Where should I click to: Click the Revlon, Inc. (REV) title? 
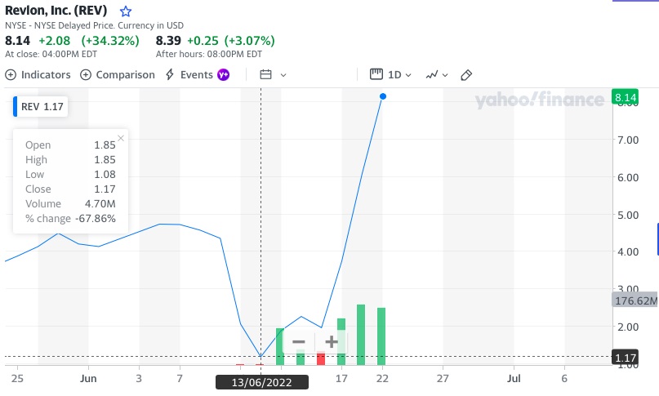click(x=56, y=10)
